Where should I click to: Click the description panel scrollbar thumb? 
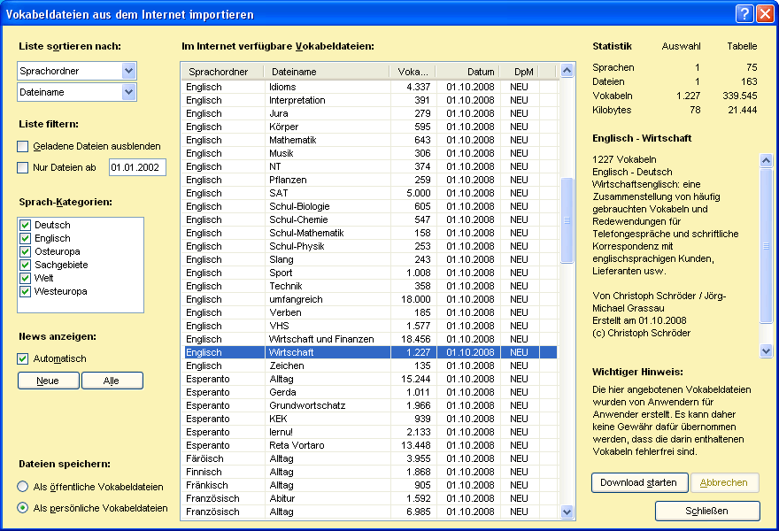(x=766, y=246)
